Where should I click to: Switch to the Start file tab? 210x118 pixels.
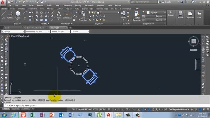point(7,28)
